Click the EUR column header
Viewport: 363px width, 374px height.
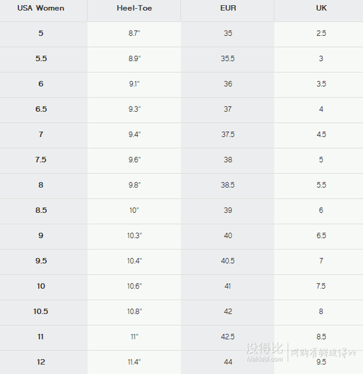[228, 8]
